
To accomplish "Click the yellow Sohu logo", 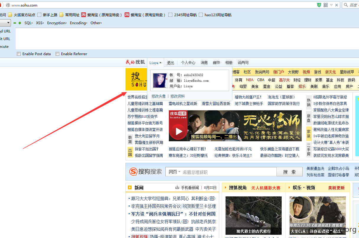I will [x=136, y=79].
